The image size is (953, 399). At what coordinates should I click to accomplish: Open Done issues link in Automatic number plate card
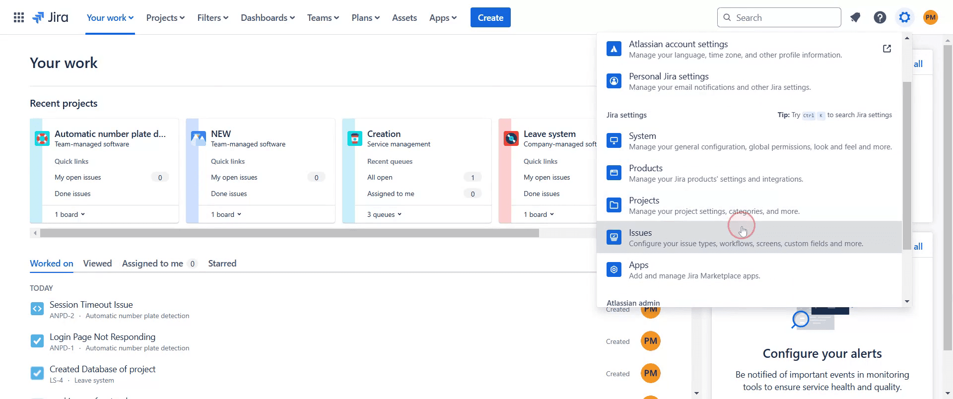click(72, 194)
